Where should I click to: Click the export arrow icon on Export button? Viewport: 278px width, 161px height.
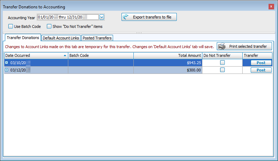click(126, 17)
